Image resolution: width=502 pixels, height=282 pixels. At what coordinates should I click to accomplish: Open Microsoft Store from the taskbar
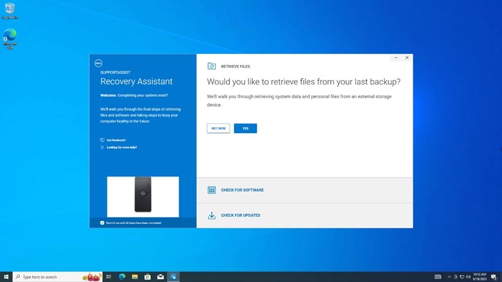coord(147,277)
